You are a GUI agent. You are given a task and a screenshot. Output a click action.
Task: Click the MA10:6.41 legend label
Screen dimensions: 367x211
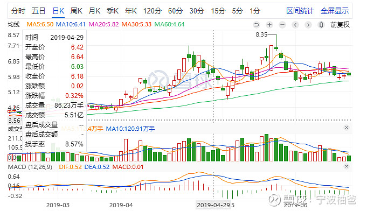(71, 24)
